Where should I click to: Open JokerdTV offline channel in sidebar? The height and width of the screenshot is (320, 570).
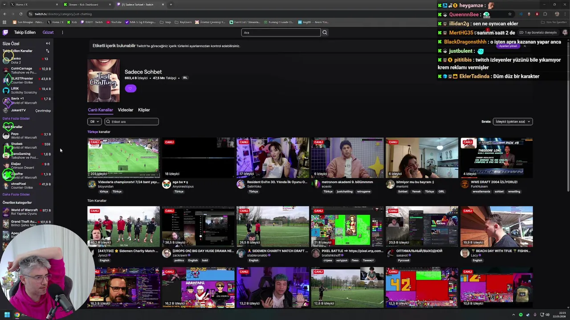tap(26, 110)
